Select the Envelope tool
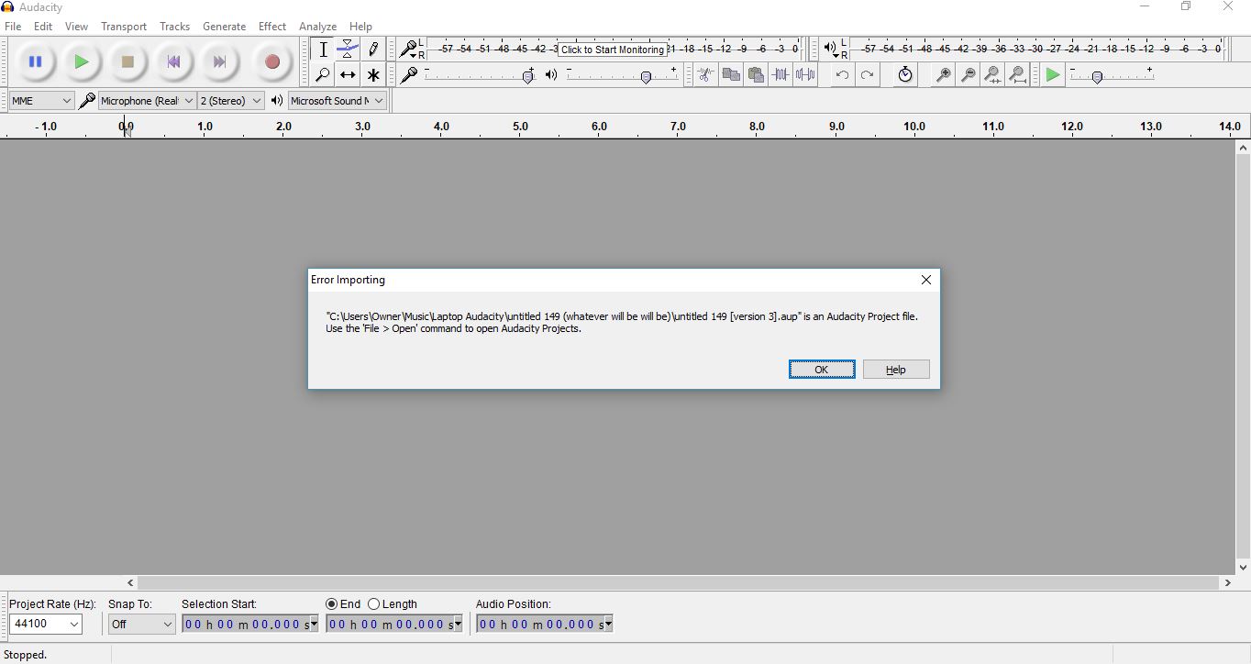The width and height of the screenshot is (1251, 664). tap(348, 50)
